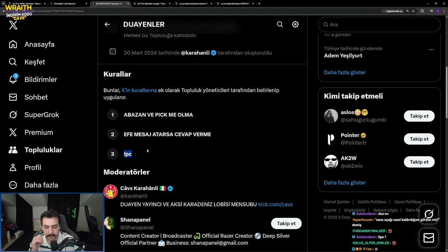The width and height of the screenshot is (448, 252).
Task: Open the @karahanli creator link
Action: coord(195,53)
